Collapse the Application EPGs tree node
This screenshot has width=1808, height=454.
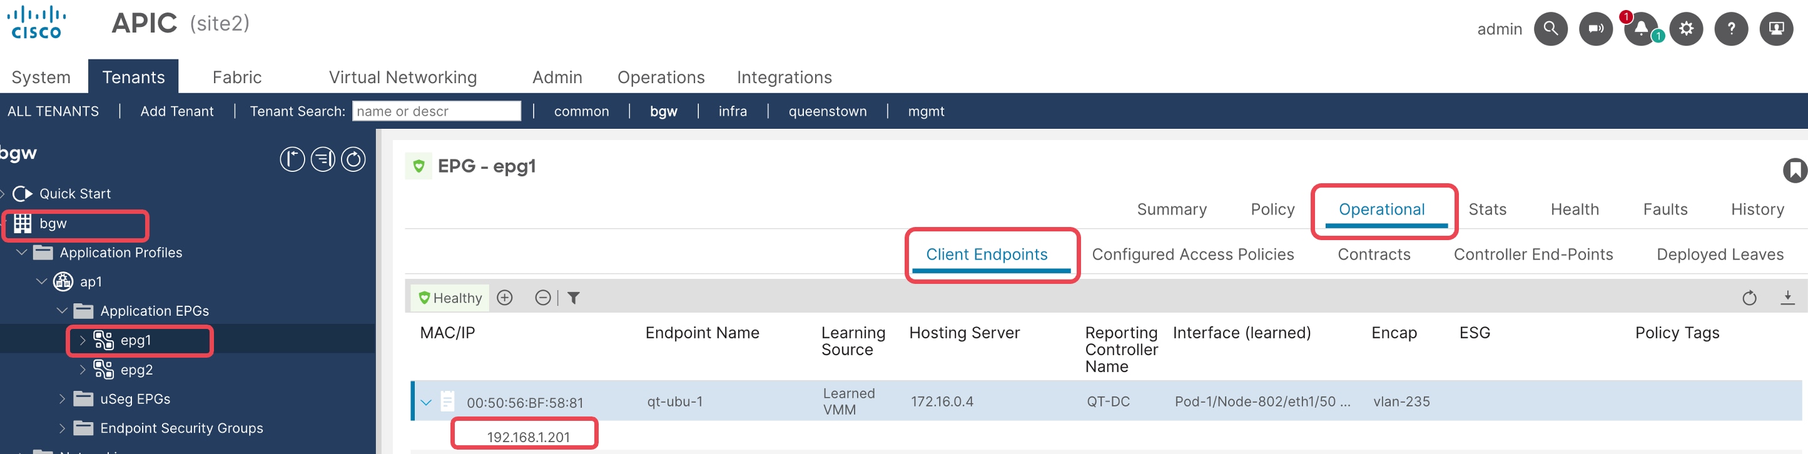(x=63, y=310)
